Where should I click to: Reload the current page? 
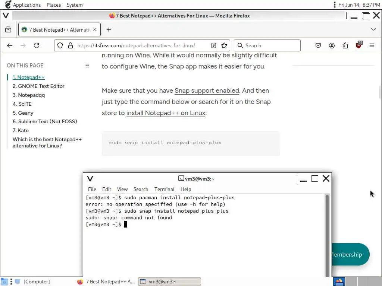37,45
